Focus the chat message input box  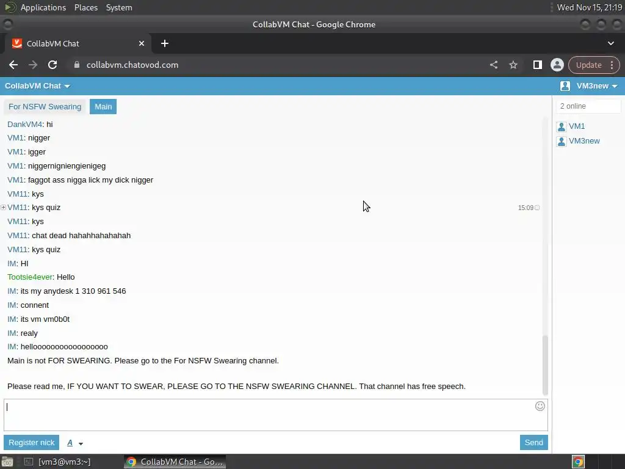coord(276,415)
